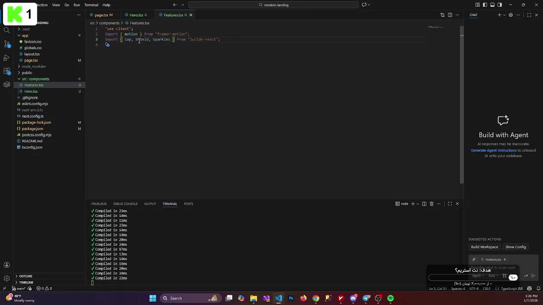This screenshot has width=543, height=305.
Task: Change the TypeScript JSX language mode
Action: point(512,288)
